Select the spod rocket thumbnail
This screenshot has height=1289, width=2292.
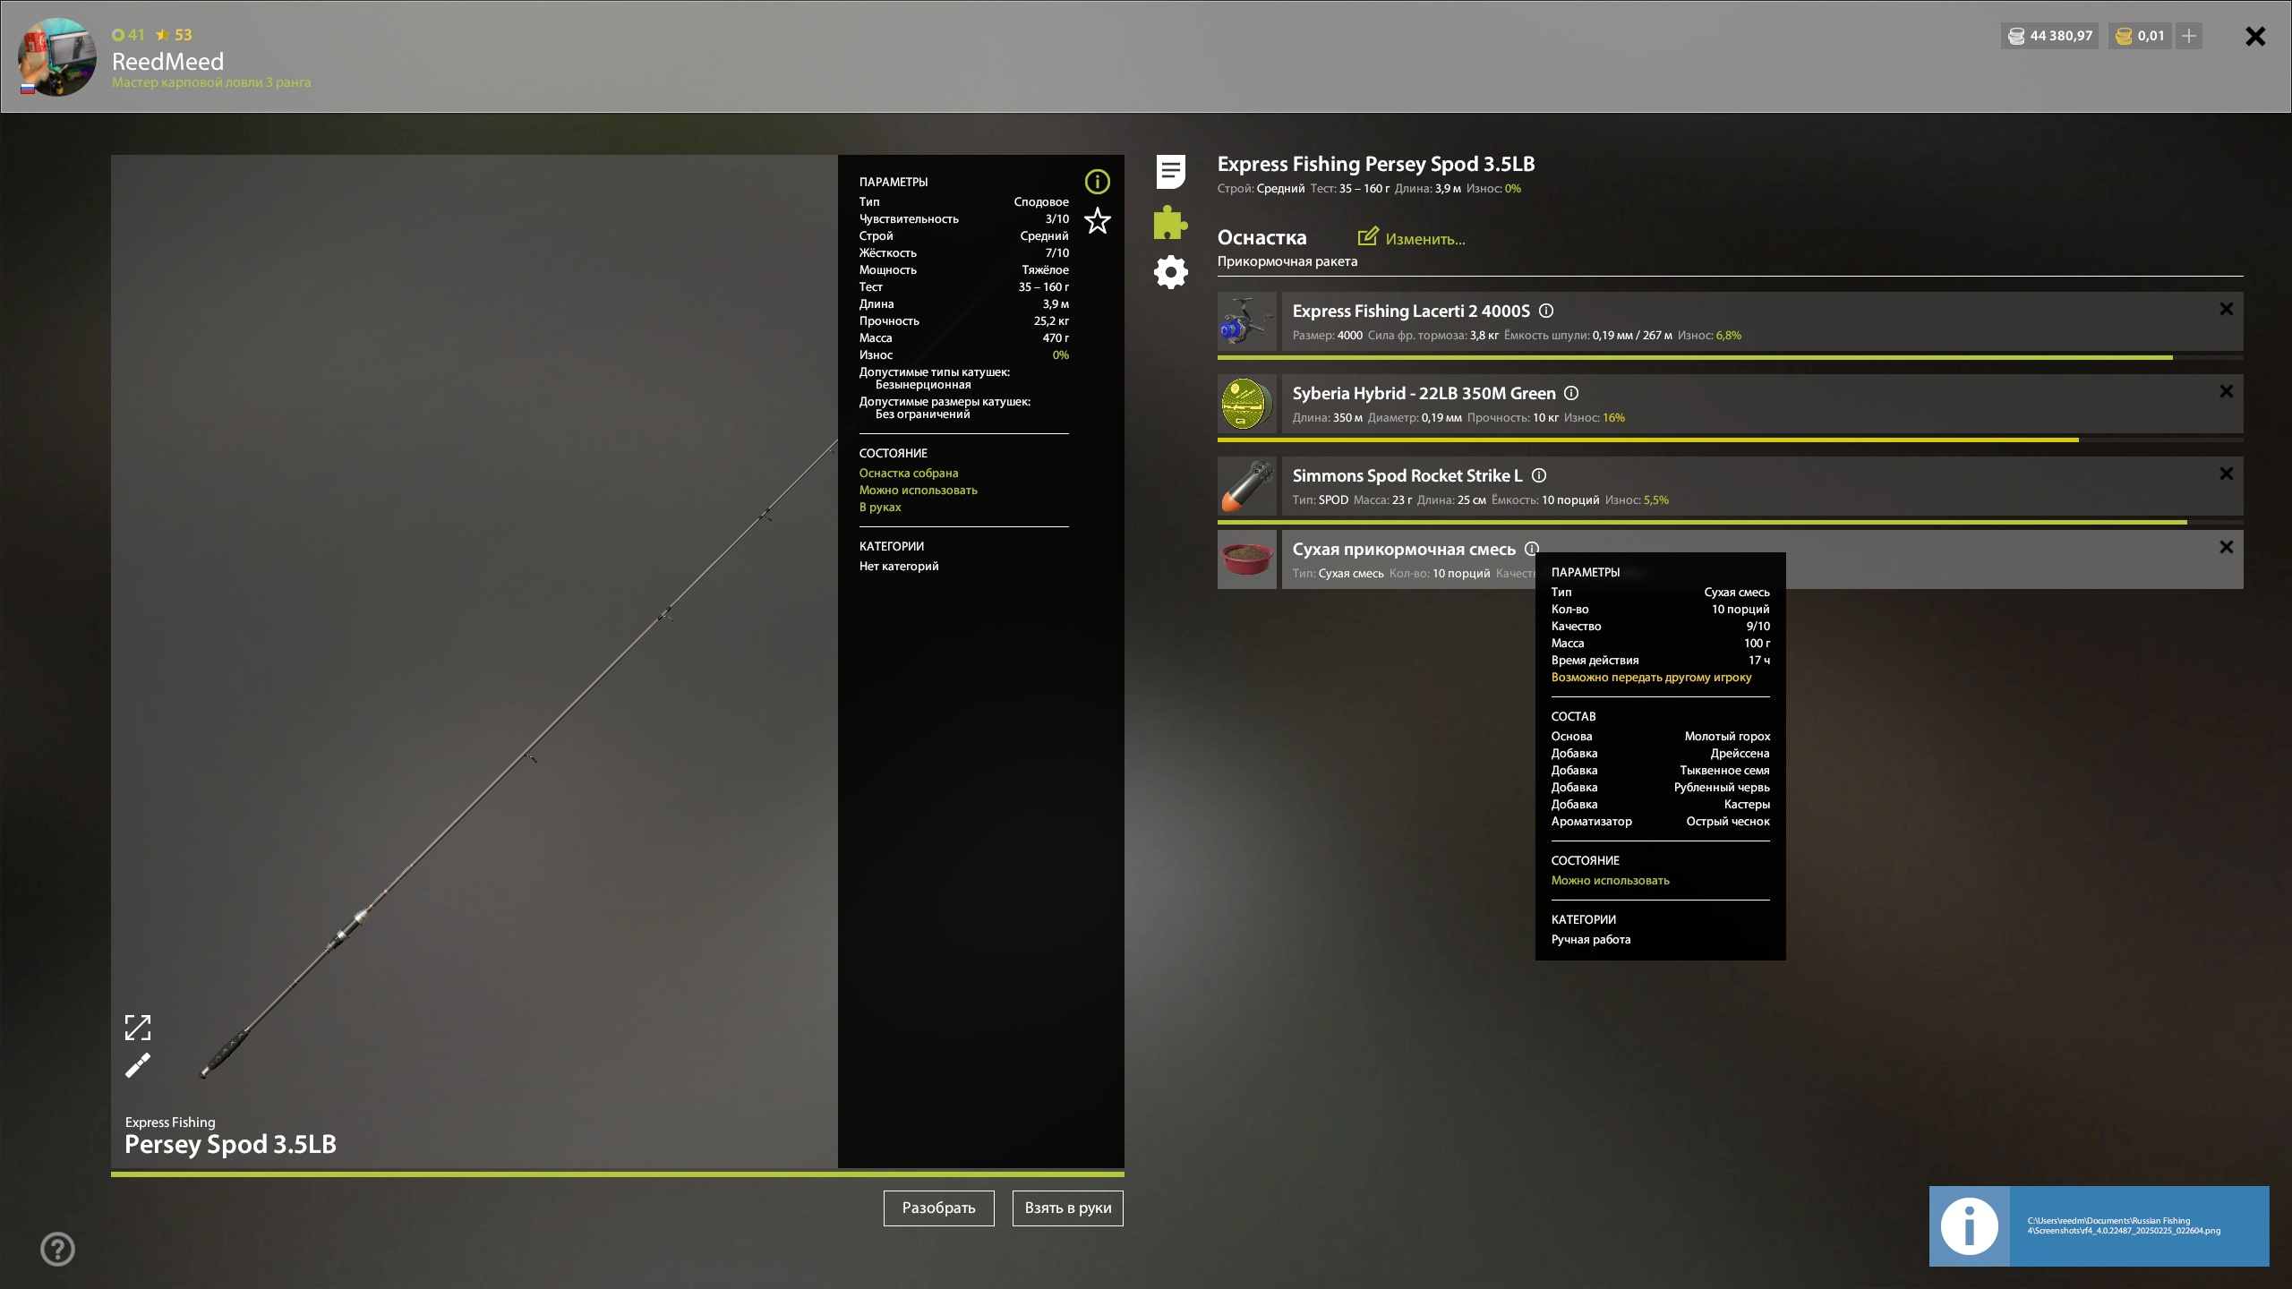pyautogui.click(x=1247, y=486)
